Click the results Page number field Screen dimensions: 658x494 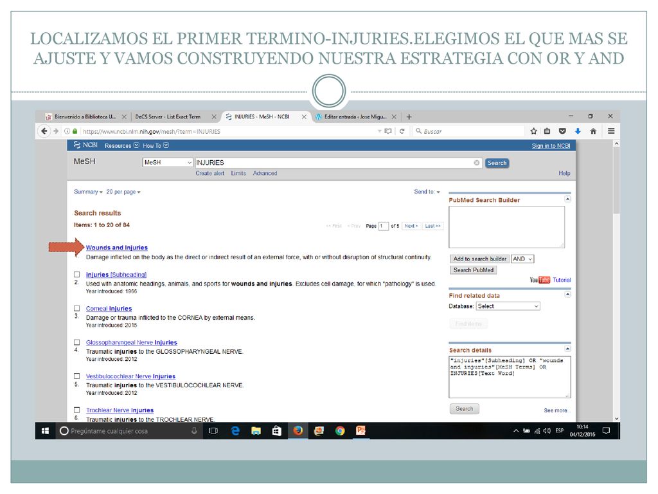[x=383, y=226]
